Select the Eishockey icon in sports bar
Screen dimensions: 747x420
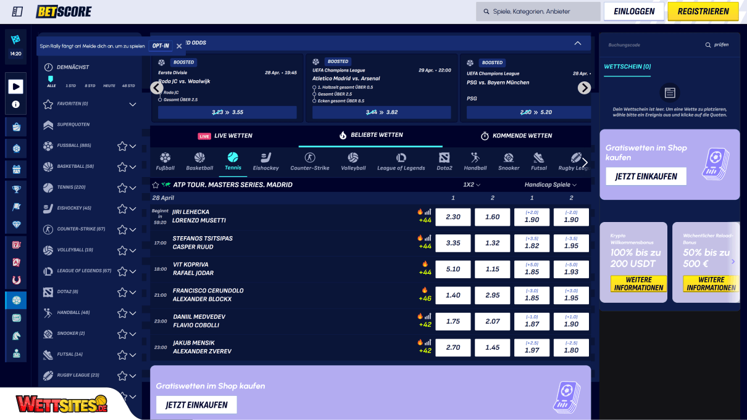(x=265, y=158)
